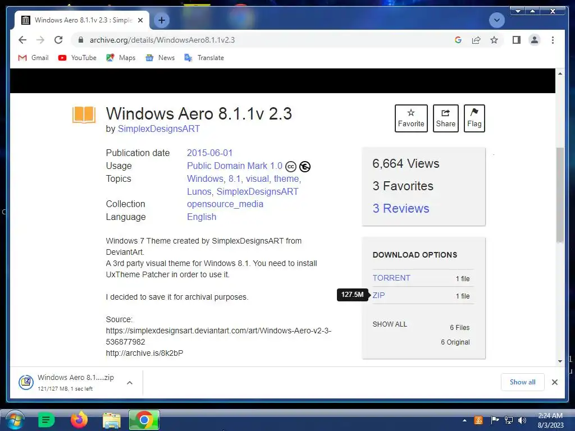Click the Chrome taskbar icon
Screen dimensions: 575x431
point(144,420)
